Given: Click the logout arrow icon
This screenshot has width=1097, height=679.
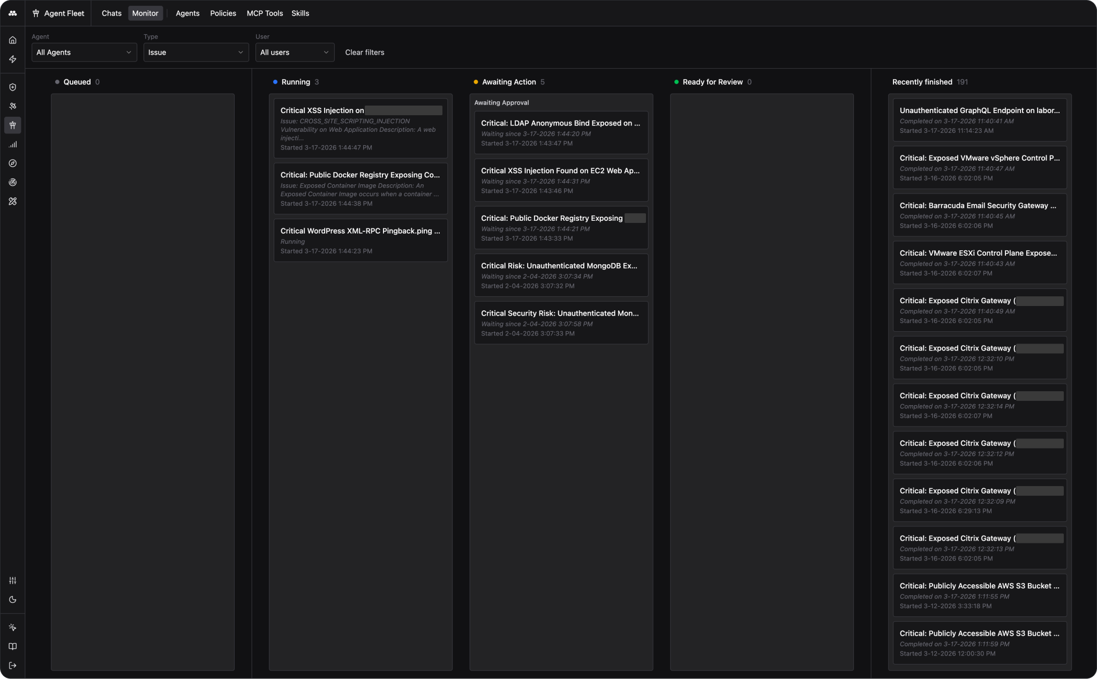Looking at the screenshot, I should click(13, 666).
